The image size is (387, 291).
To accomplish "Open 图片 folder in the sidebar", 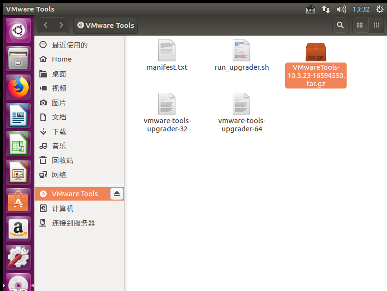I will click(x=79, y=103).
